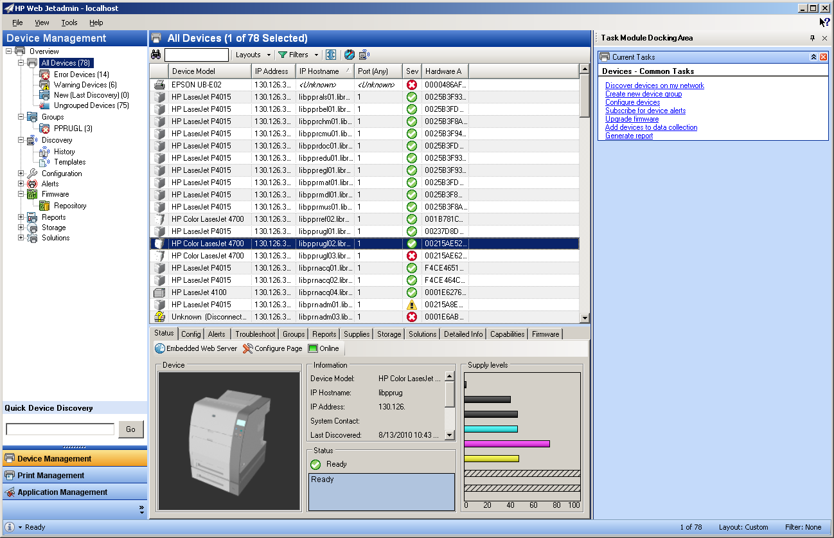Open the File menu

[x=17, y=22]
